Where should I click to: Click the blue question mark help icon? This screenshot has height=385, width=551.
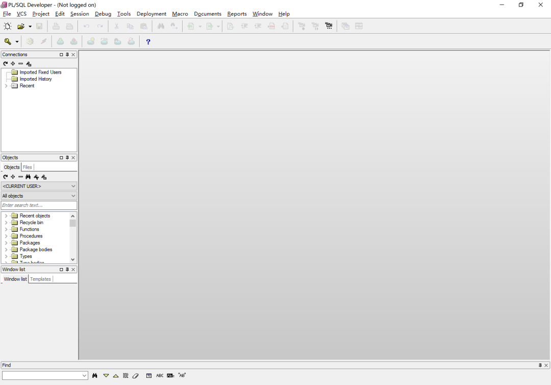click(x=148, y=41)
